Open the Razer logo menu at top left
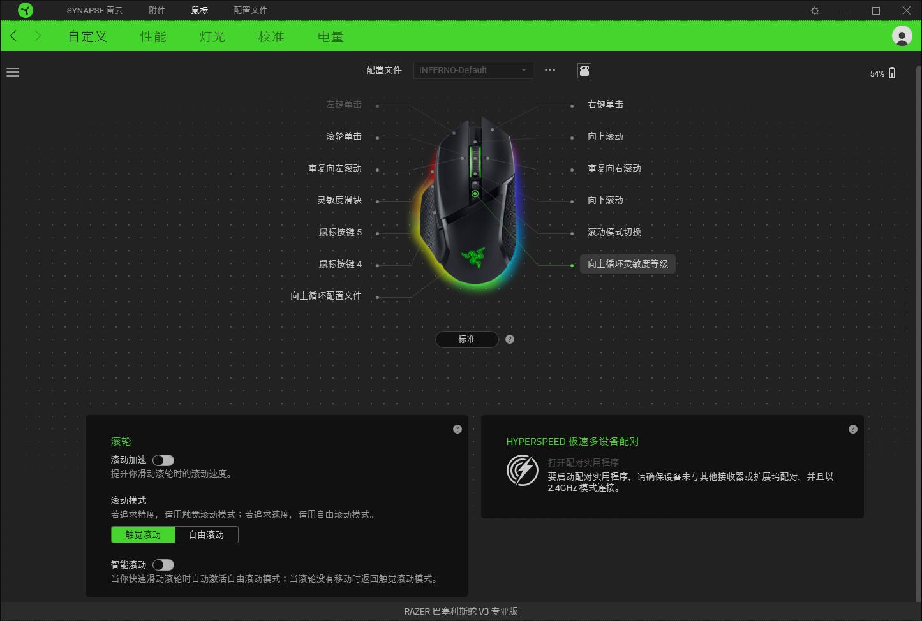Image resolution: width=922 pixels, height=621 pixels. (x=26, y=10)
